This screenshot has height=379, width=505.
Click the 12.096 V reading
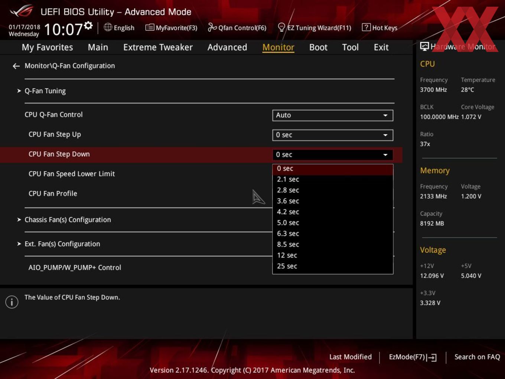tap(432, 276)
